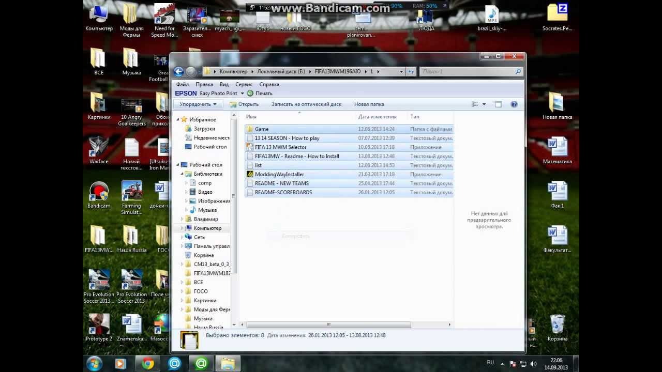Click FIFA13MWM196AIO in the address path
The image size is (662, 372).
pos(338,72)
